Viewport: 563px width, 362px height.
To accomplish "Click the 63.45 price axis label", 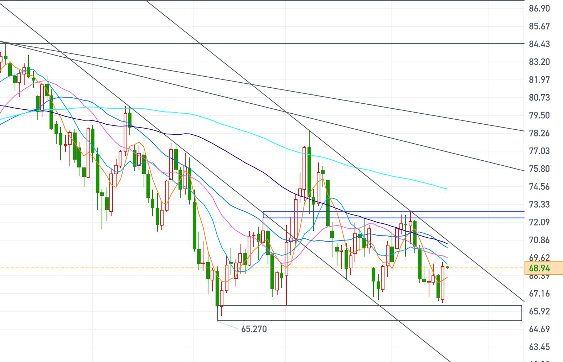I will [x=539, y=347].
